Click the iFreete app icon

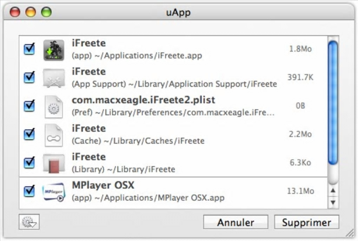pyautogui.click(x=54, y=50)
